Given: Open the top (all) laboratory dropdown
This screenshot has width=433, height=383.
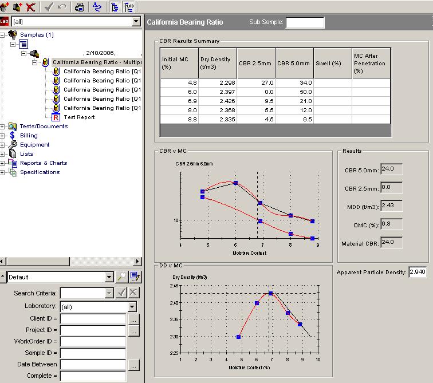Looking at the screenshot, I should pyautogui.click(x=136, y=21).
